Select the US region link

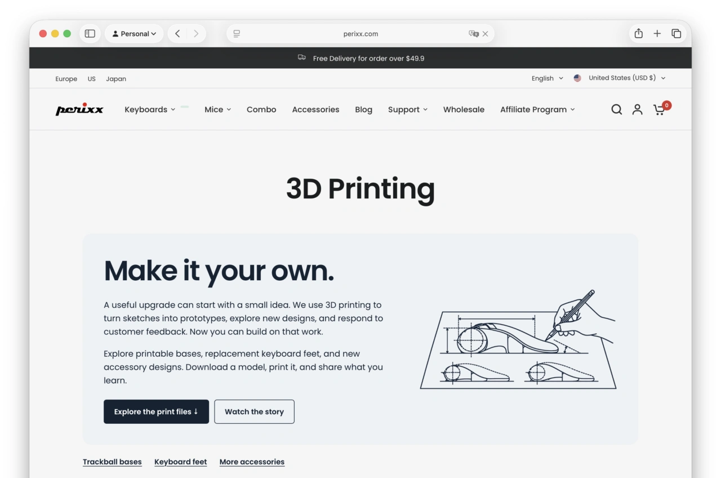pos(92,79)
